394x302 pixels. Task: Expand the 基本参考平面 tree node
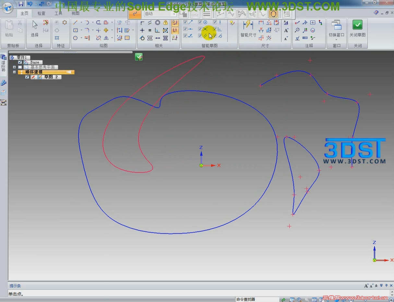point(15,67)
